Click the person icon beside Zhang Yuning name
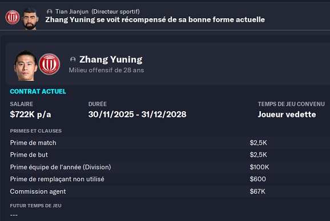Screen dimensions: 330x221 [x=73, y=59]
